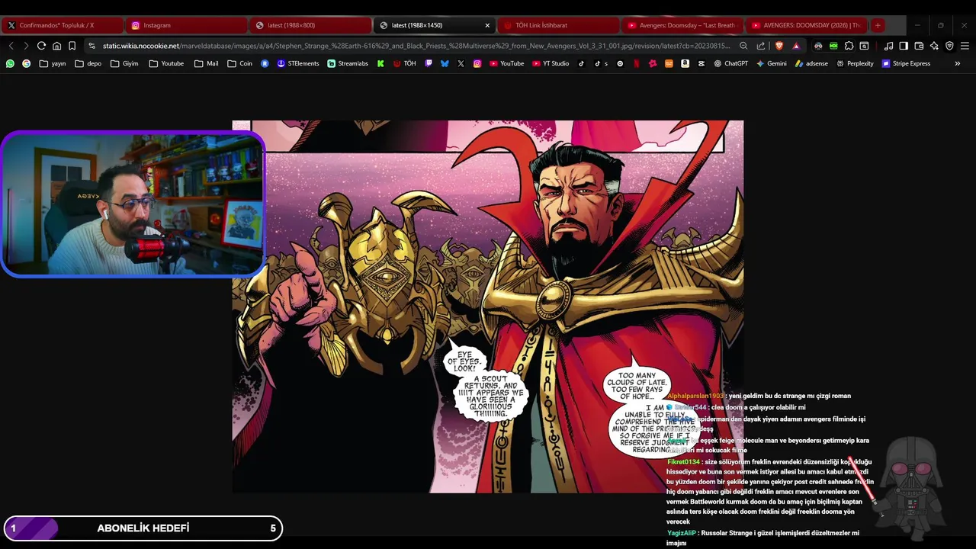The image size is (976, 549).
Task: Open the Brave Wallet icon
Action: click(x=919, y=46)
